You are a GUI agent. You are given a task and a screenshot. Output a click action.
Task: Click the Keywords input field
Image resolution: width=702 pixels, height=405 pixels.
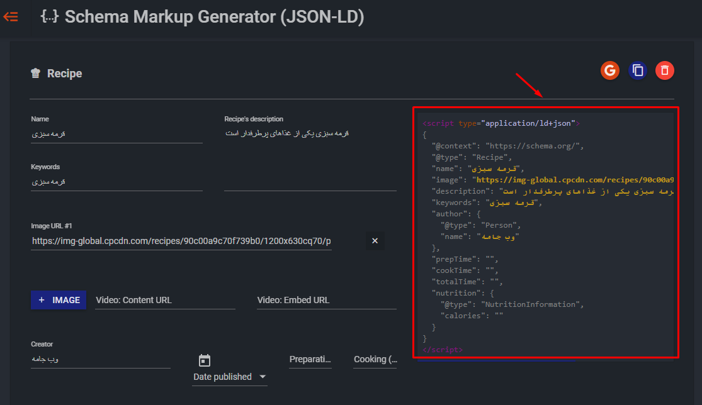[x=117, y=182]
